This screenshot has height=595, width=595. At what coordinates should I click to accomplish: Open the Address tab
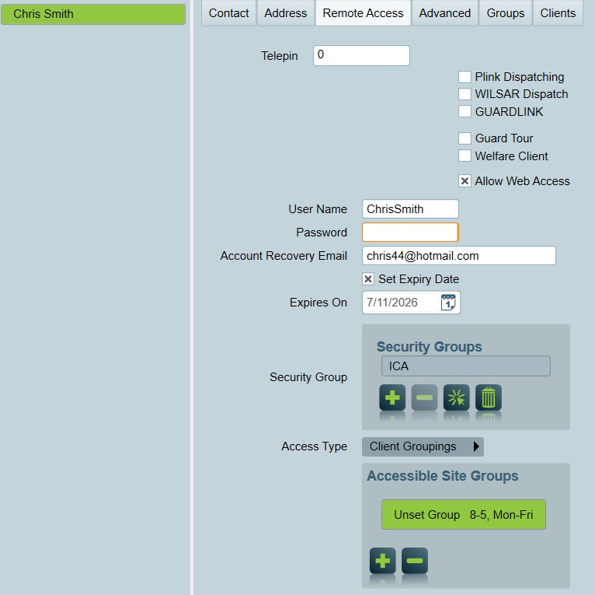[x=285, y=13]
